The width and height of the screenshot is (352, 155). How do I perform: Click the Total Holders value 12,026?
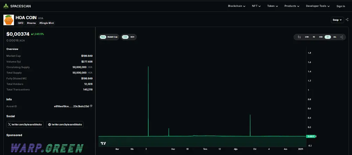(x=88, y=84)
